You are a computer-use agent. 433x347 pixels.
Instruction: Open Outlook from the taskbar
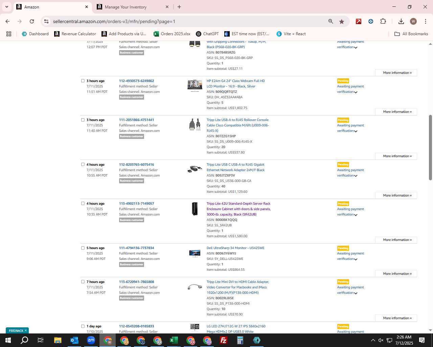tap(74, 340)
